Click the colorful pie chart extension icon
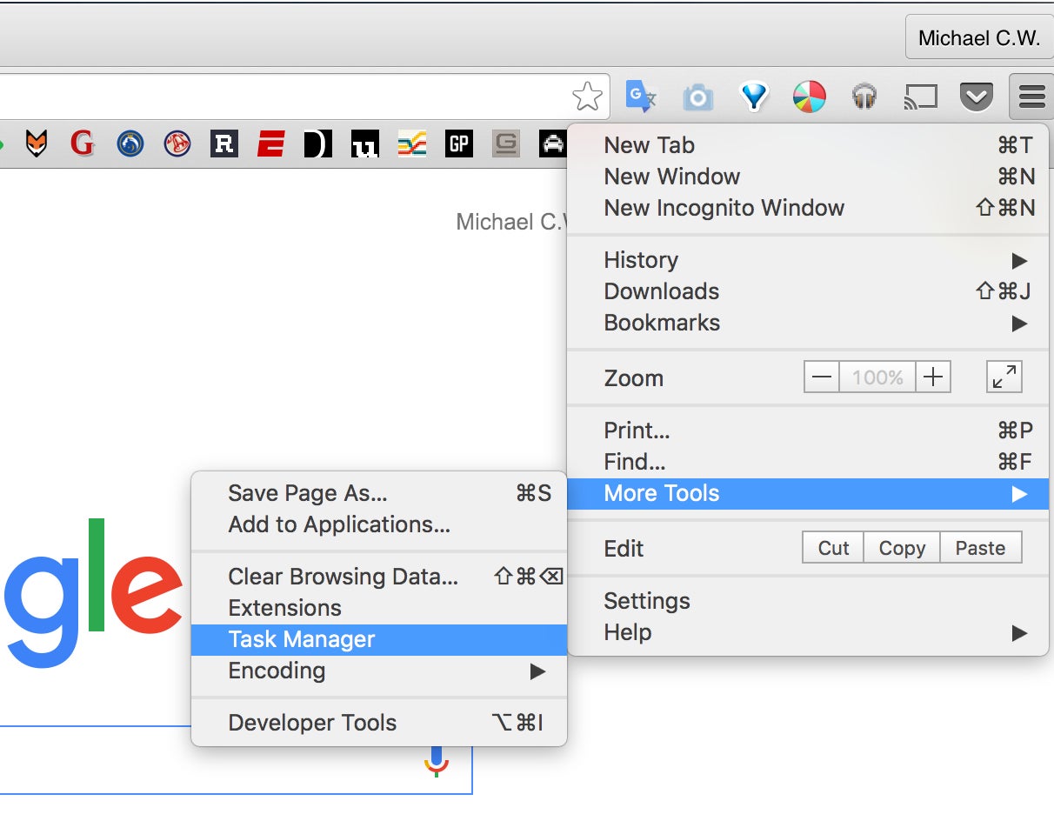The image size is (1054, 821). [x=810, y=97]
